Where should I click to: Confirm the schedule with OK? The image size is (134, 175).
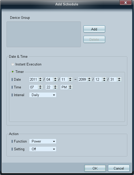(95, 168)
